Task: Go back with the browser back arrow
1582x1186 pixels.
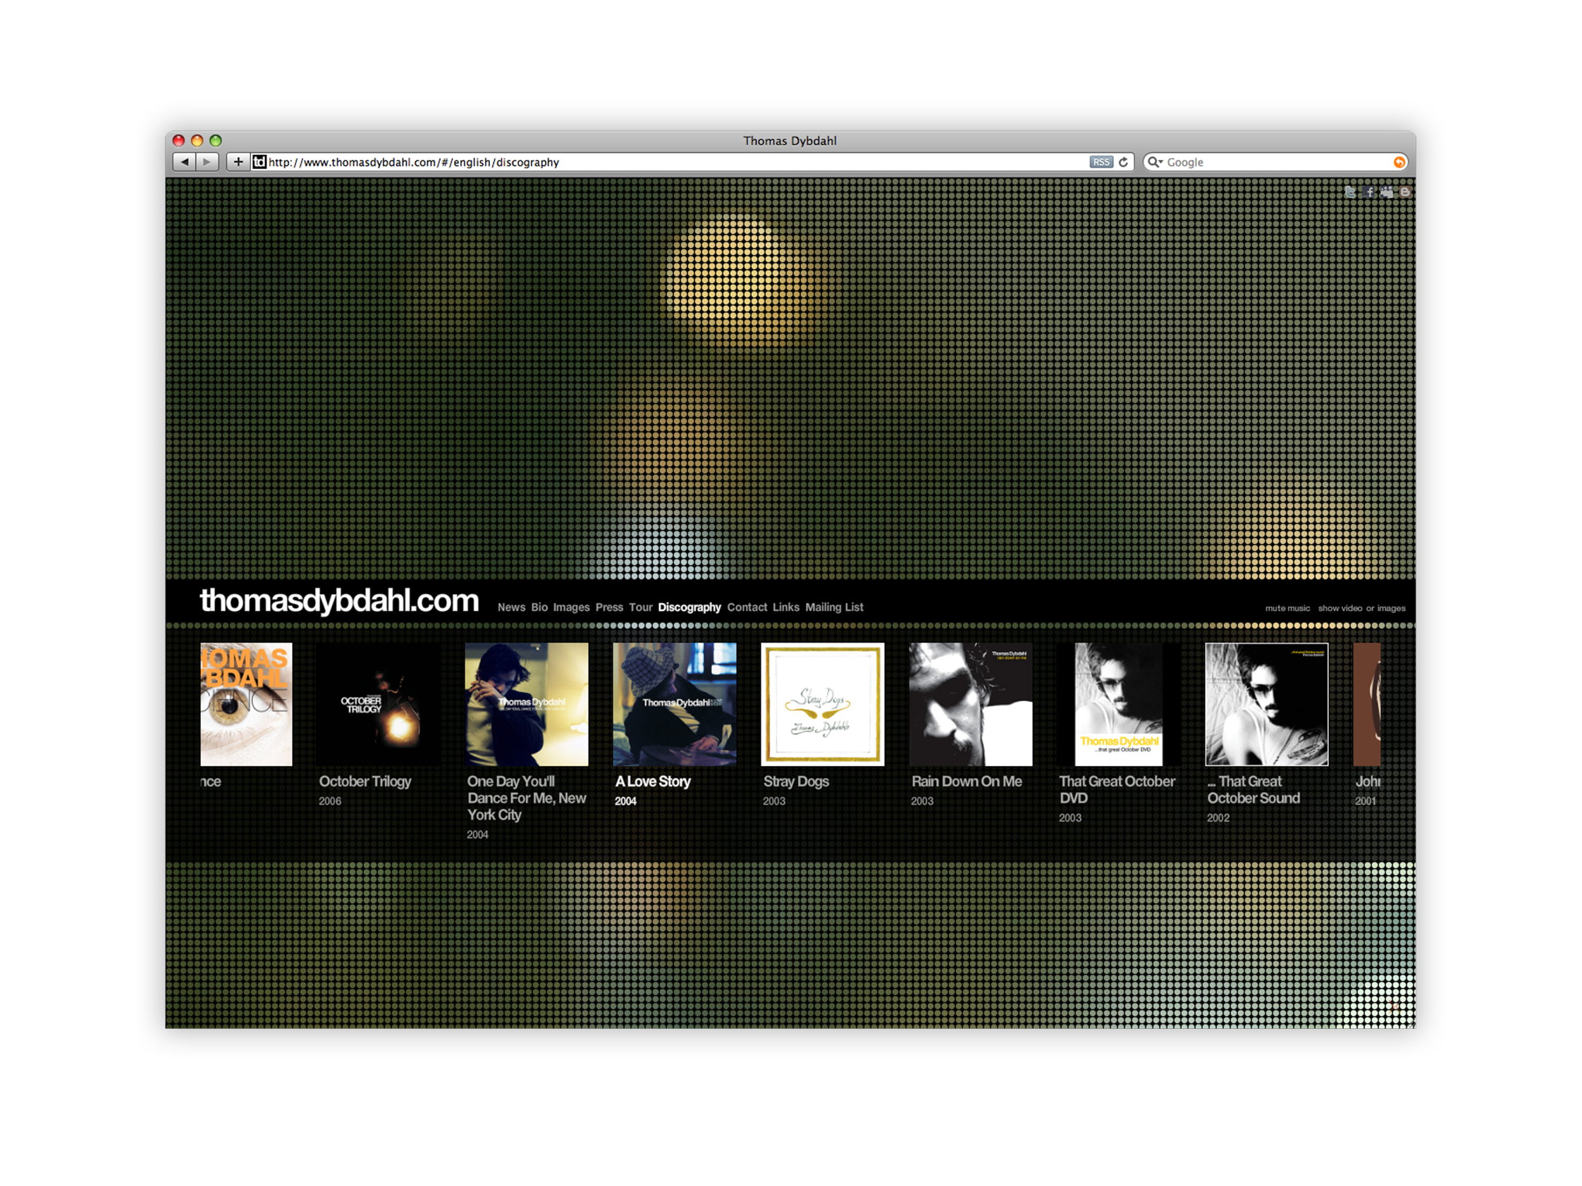Action: pos(185,161)
